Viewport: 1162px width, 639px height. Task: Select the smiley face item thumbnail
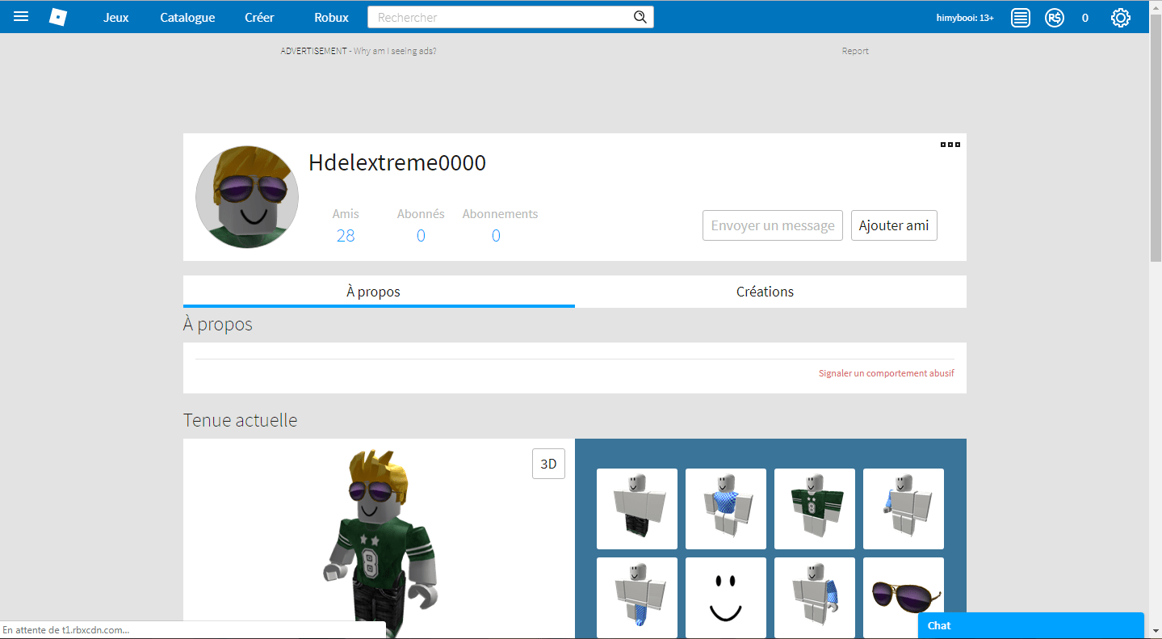click(x=725, y=598)
